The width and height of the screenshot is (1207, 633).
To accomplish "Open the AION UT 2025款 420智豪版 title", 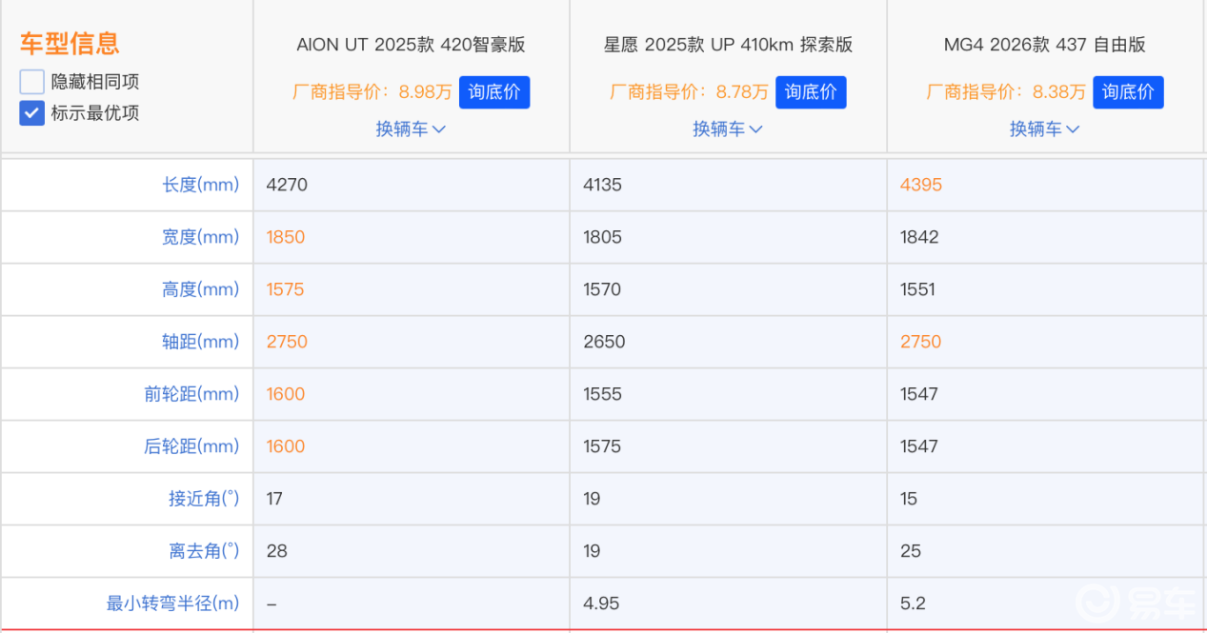I will click(x=411, y=45).
